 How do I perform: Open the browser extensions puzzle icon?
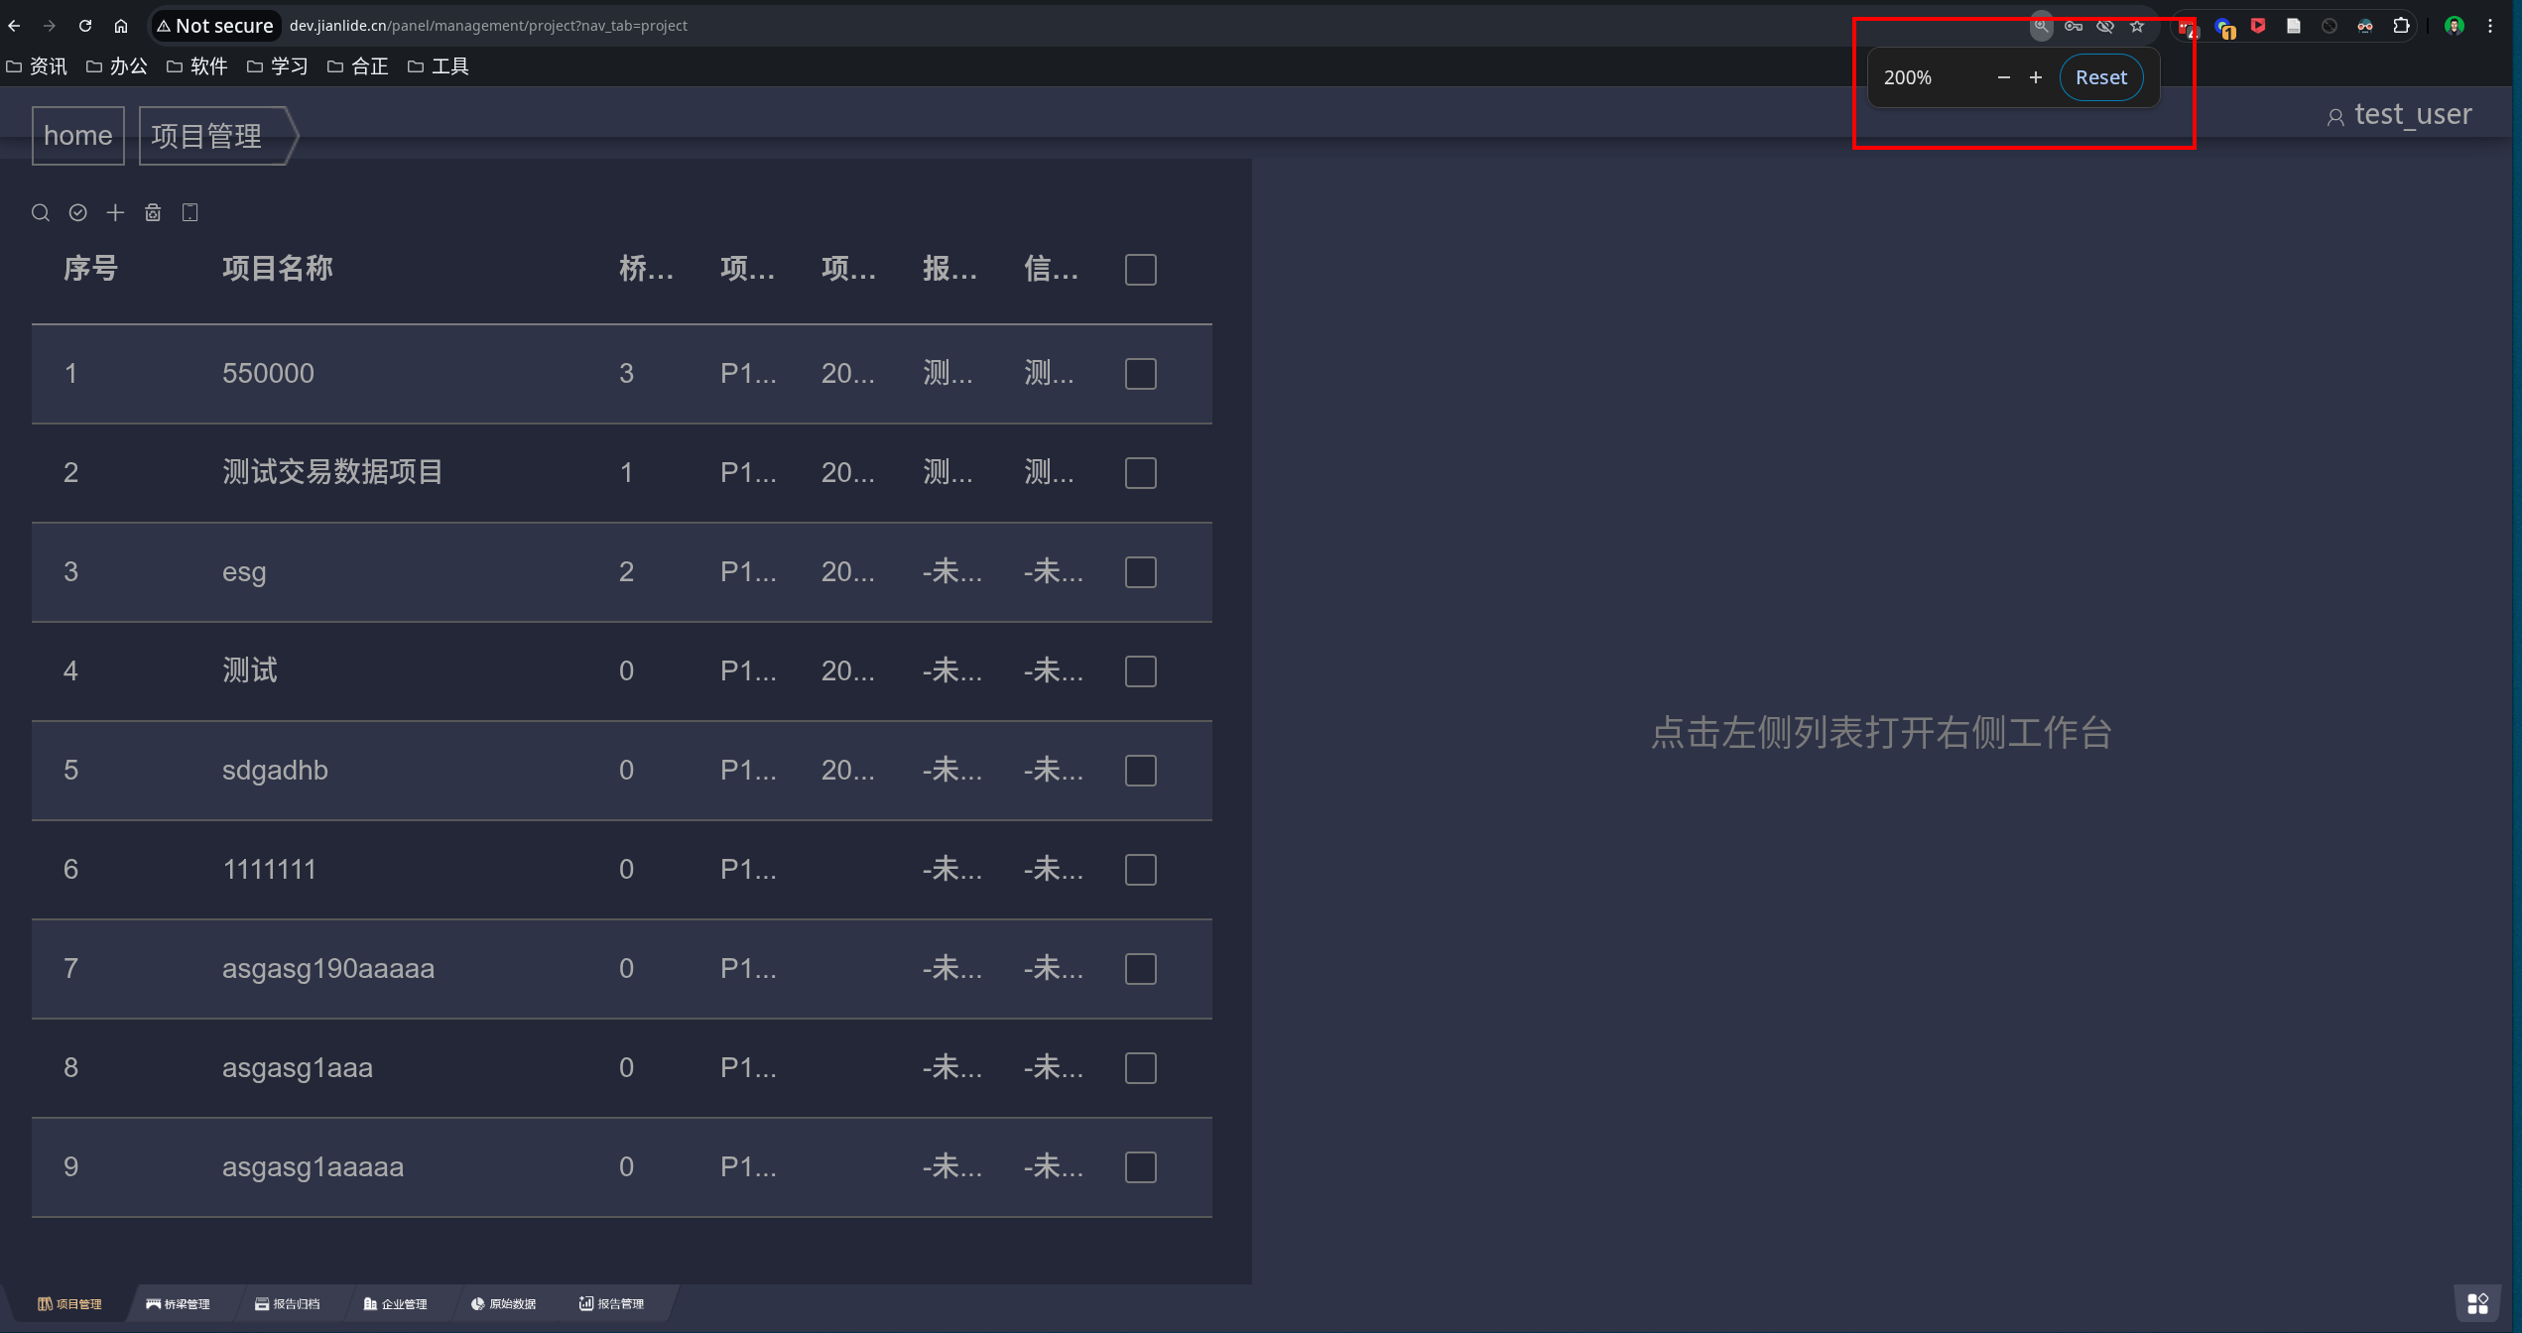[2401, 26]
